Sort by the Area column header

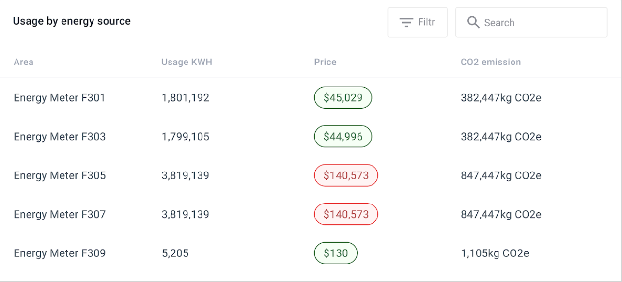(24, 62)
